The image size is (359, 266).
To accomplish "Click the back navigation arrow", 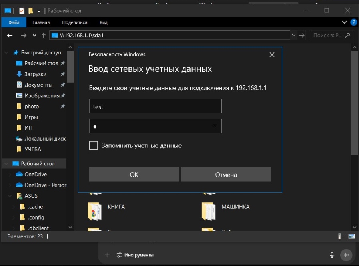I will click(x=10, y=36).
